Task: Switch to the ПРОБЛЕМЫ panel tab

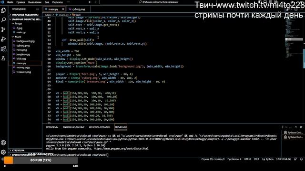Action: pos(52,127)
